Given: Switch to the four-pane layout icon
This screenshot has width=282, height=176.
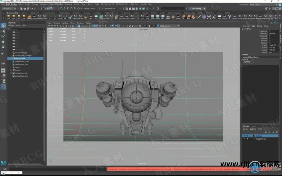Looking at the screenshot, I should 3,63.
